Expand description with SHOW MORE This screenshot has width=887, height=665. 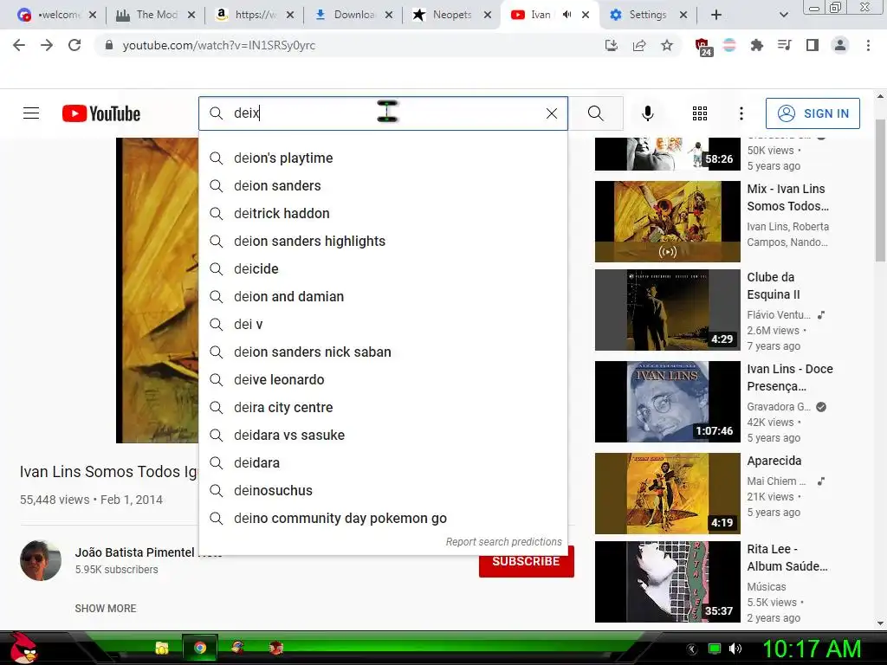click(x=106, y=609)
